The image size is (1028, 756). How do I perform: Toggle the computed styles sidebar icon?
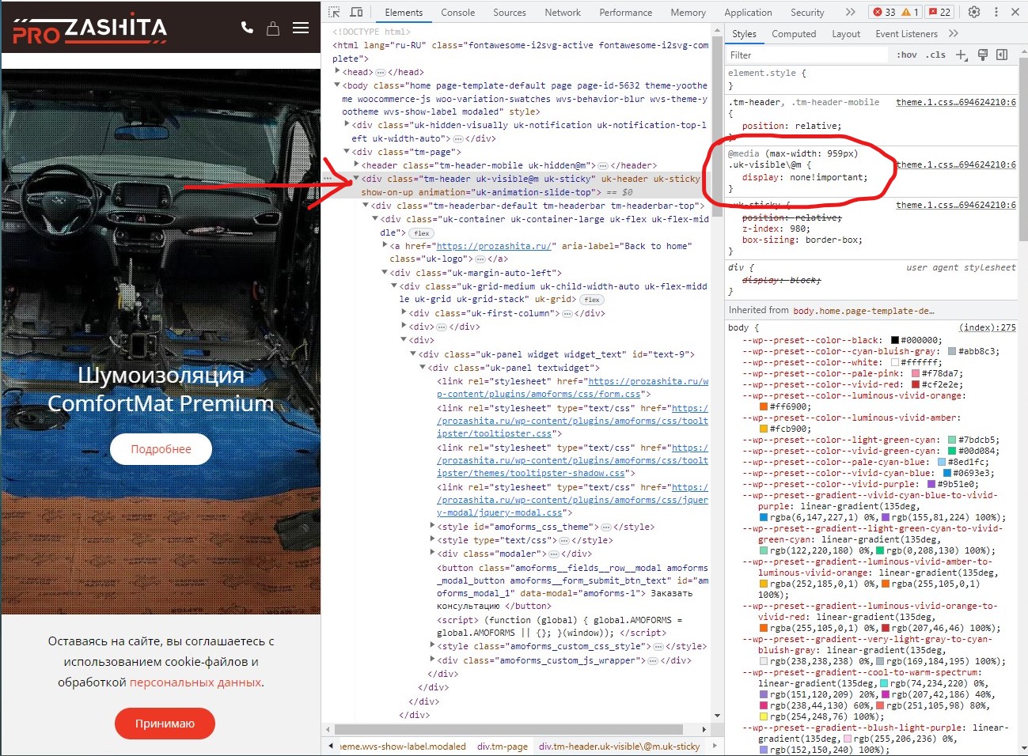tap(1002, 55)
